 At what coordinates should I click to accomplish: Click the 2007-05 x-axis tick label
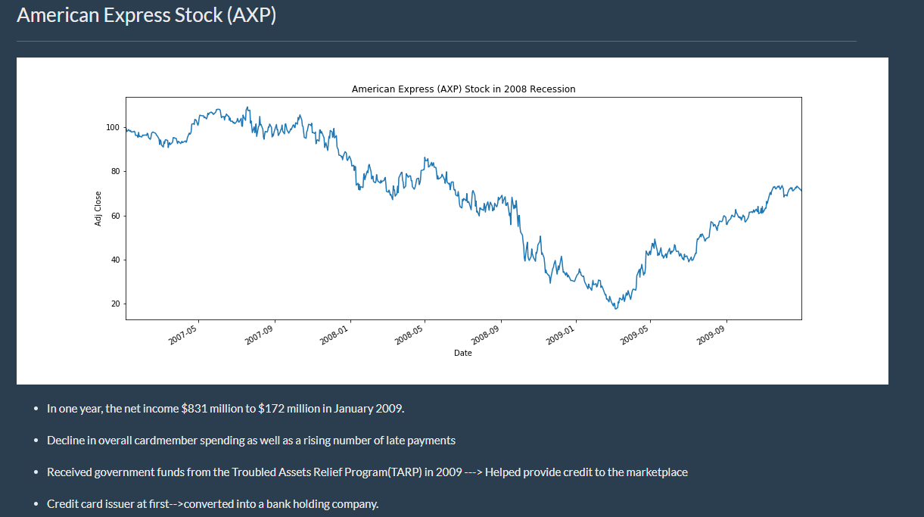(x=182, y=334)
